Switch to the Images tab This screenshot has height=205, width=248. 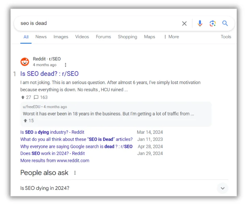61,37
